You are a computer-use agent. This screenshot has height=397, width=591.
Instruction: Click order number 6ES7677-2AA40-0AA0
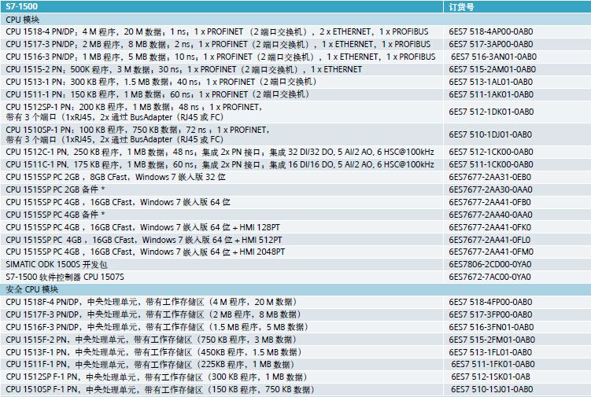490,215
